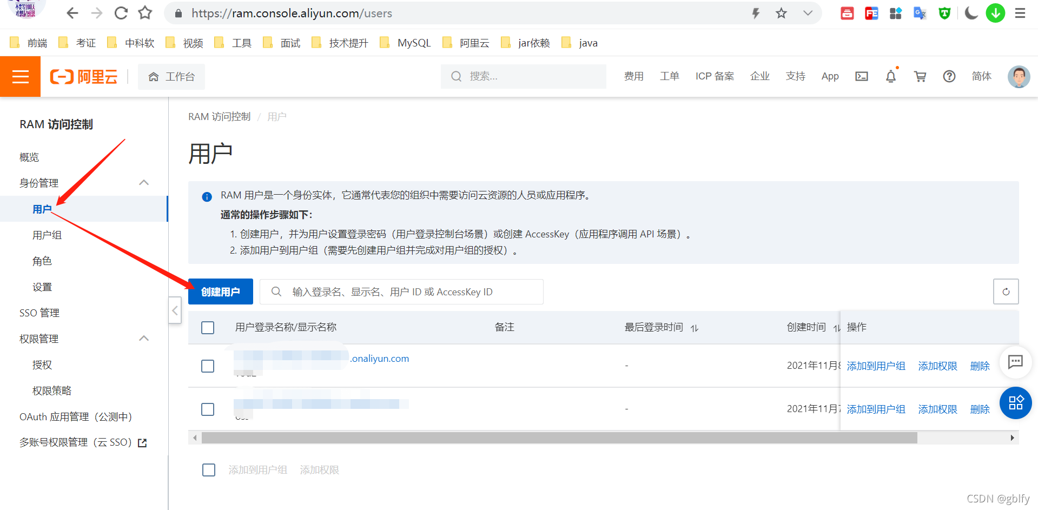Open the hamburger navigation menu
This screenshot has height=510, width=1038.
tap(20, 76)
